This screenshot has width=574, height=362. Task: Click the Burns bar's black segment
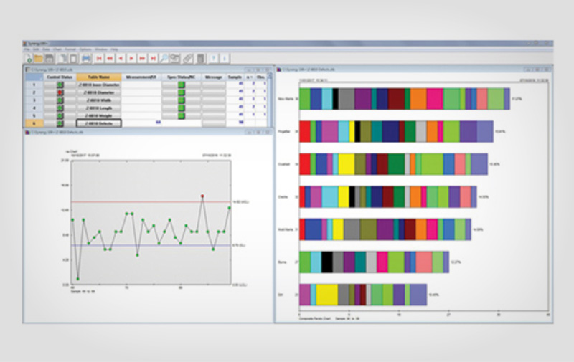[x=327, y=262]
